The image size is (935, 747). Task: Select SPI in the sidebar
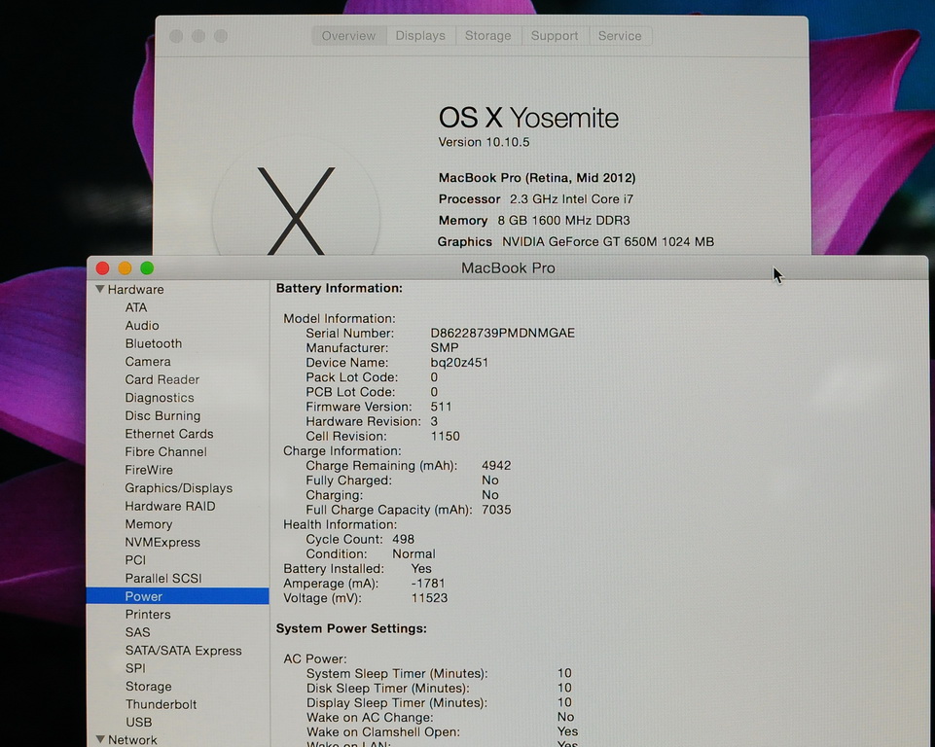point(135,668)
